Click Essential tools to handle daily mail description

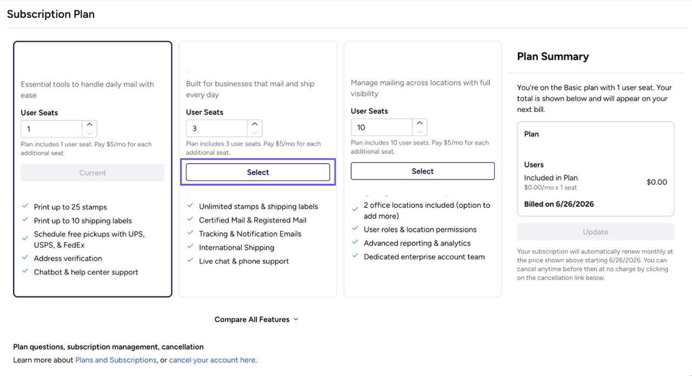point(88,90)
